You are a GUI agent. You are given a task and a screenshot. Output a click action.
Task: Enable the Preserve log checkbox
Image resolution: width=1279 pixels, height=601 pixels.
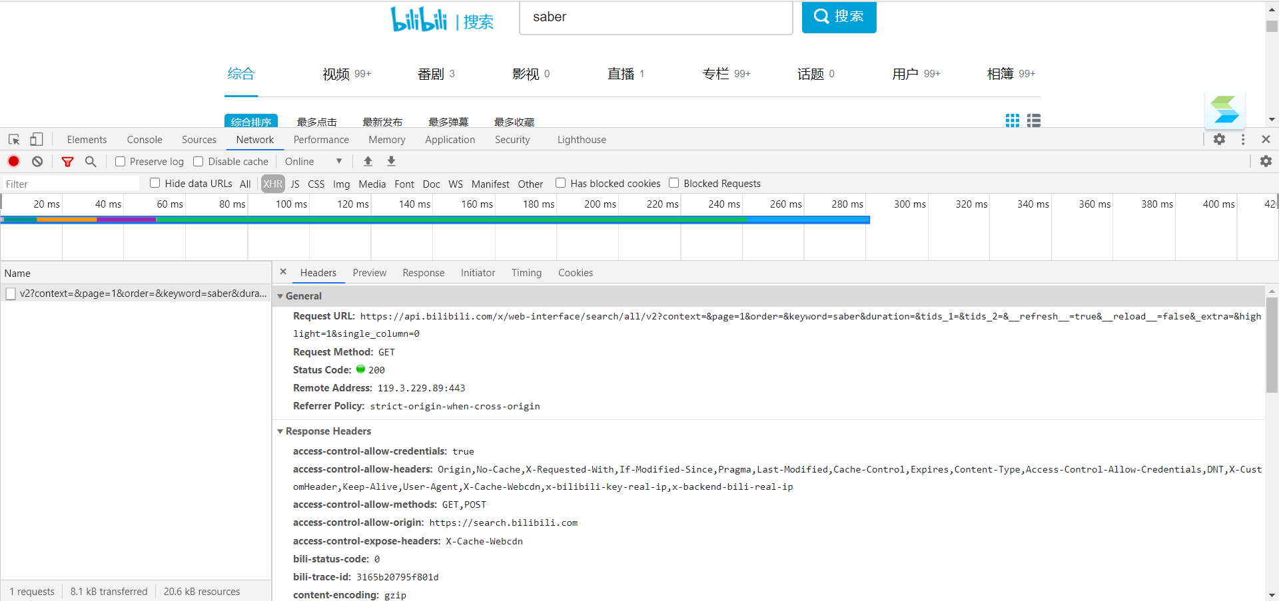tap(120, 161)
